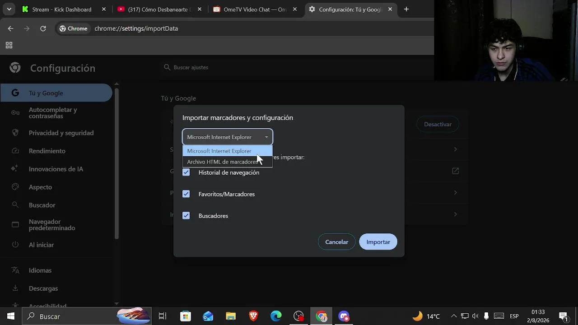Click the Al iniciar power icon
Image resolution: width=578 pixels, height=325 pixels.
(x=15, y=245)
